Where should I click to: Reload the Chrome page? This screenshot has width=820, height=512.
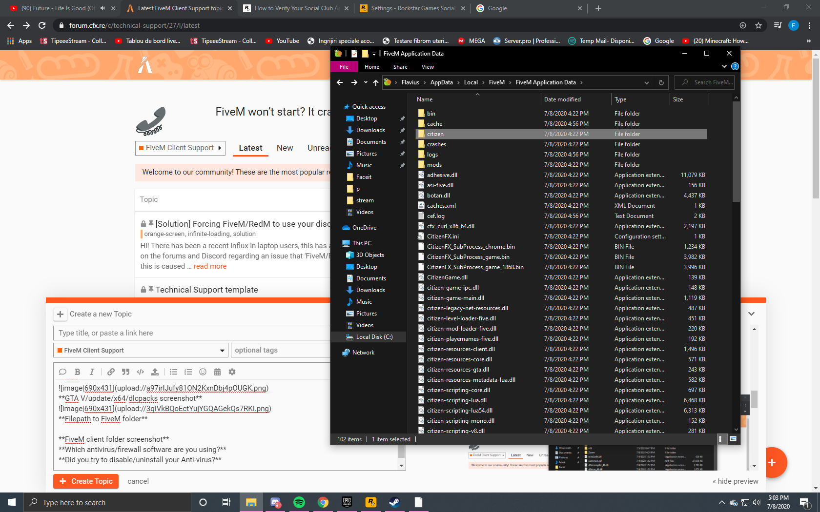coord(42,25)
